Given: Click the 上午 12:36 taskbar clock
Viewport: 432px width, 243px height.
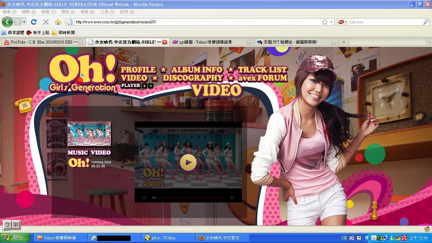Looking at the screenshot, I should click(x=418, y=238).
